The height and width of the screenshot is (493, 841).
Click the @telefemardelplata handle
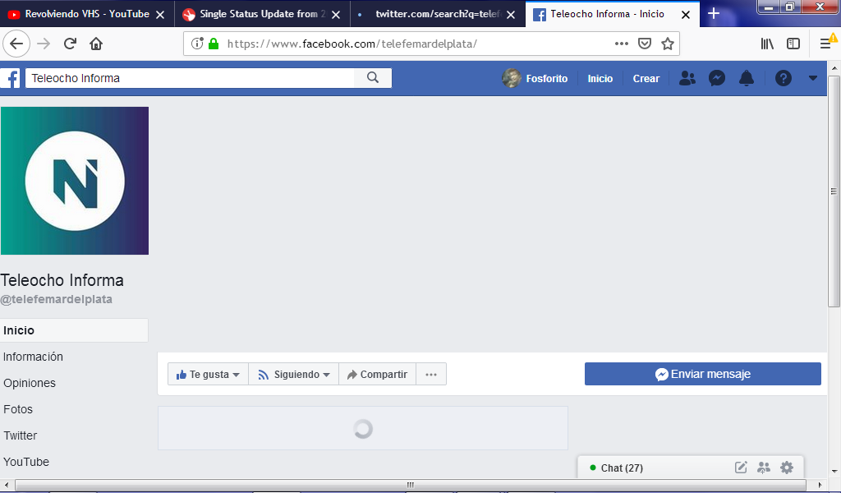click(57, 299)
